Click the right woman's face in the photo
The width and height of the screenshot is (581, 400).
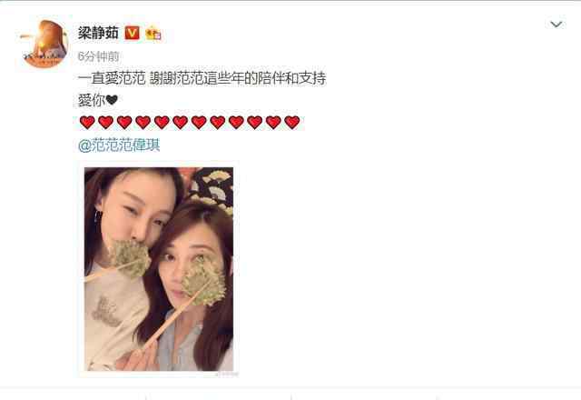pos(191,262)
